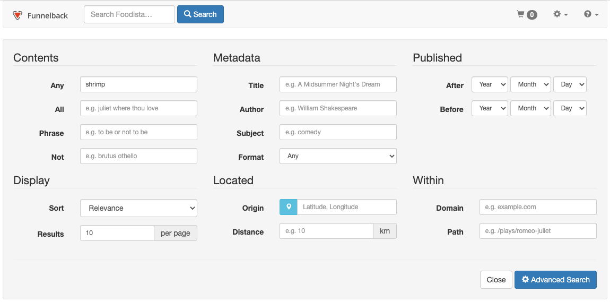
Task: Click the Author text field
Action: click(x=338, y=108)
